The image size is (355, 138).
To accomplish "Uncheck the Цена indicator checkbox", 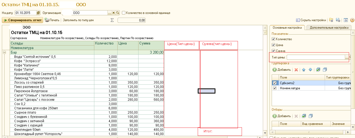I will [x=274, y=45].
